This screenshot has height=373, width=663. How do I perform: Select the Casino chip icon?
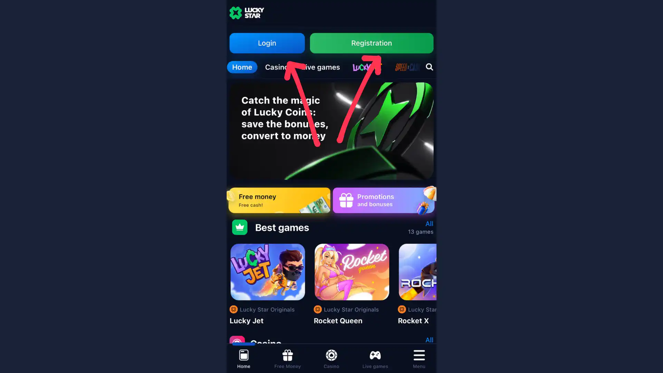pos(331,355)
